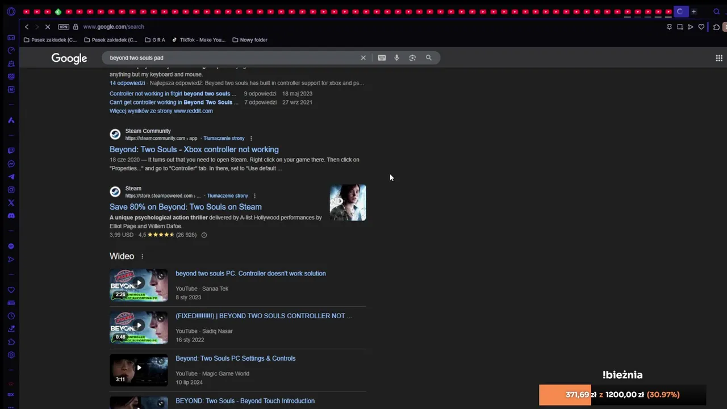Open Discord in the sidebar
Screen dimensions: 727x409
click(x=11, y=216)
